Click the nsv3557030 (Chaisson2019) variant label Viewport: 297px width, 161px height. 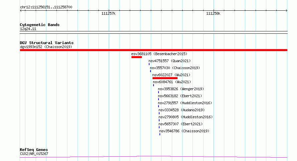click(175, 68)
